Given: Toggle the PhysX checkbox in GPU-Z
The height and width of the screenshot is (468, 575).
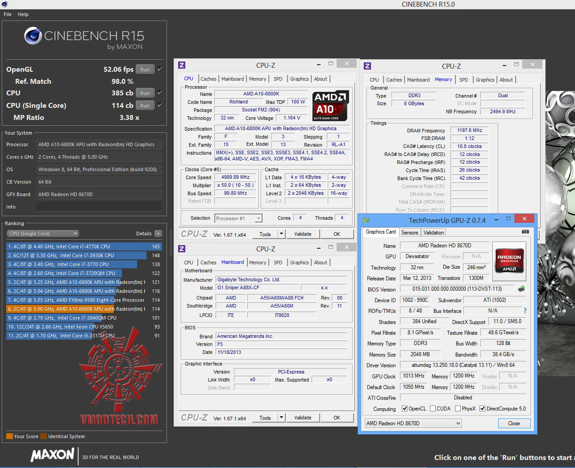Looking at the screenshot, I should pyautogui.click(x=458, y=409).
